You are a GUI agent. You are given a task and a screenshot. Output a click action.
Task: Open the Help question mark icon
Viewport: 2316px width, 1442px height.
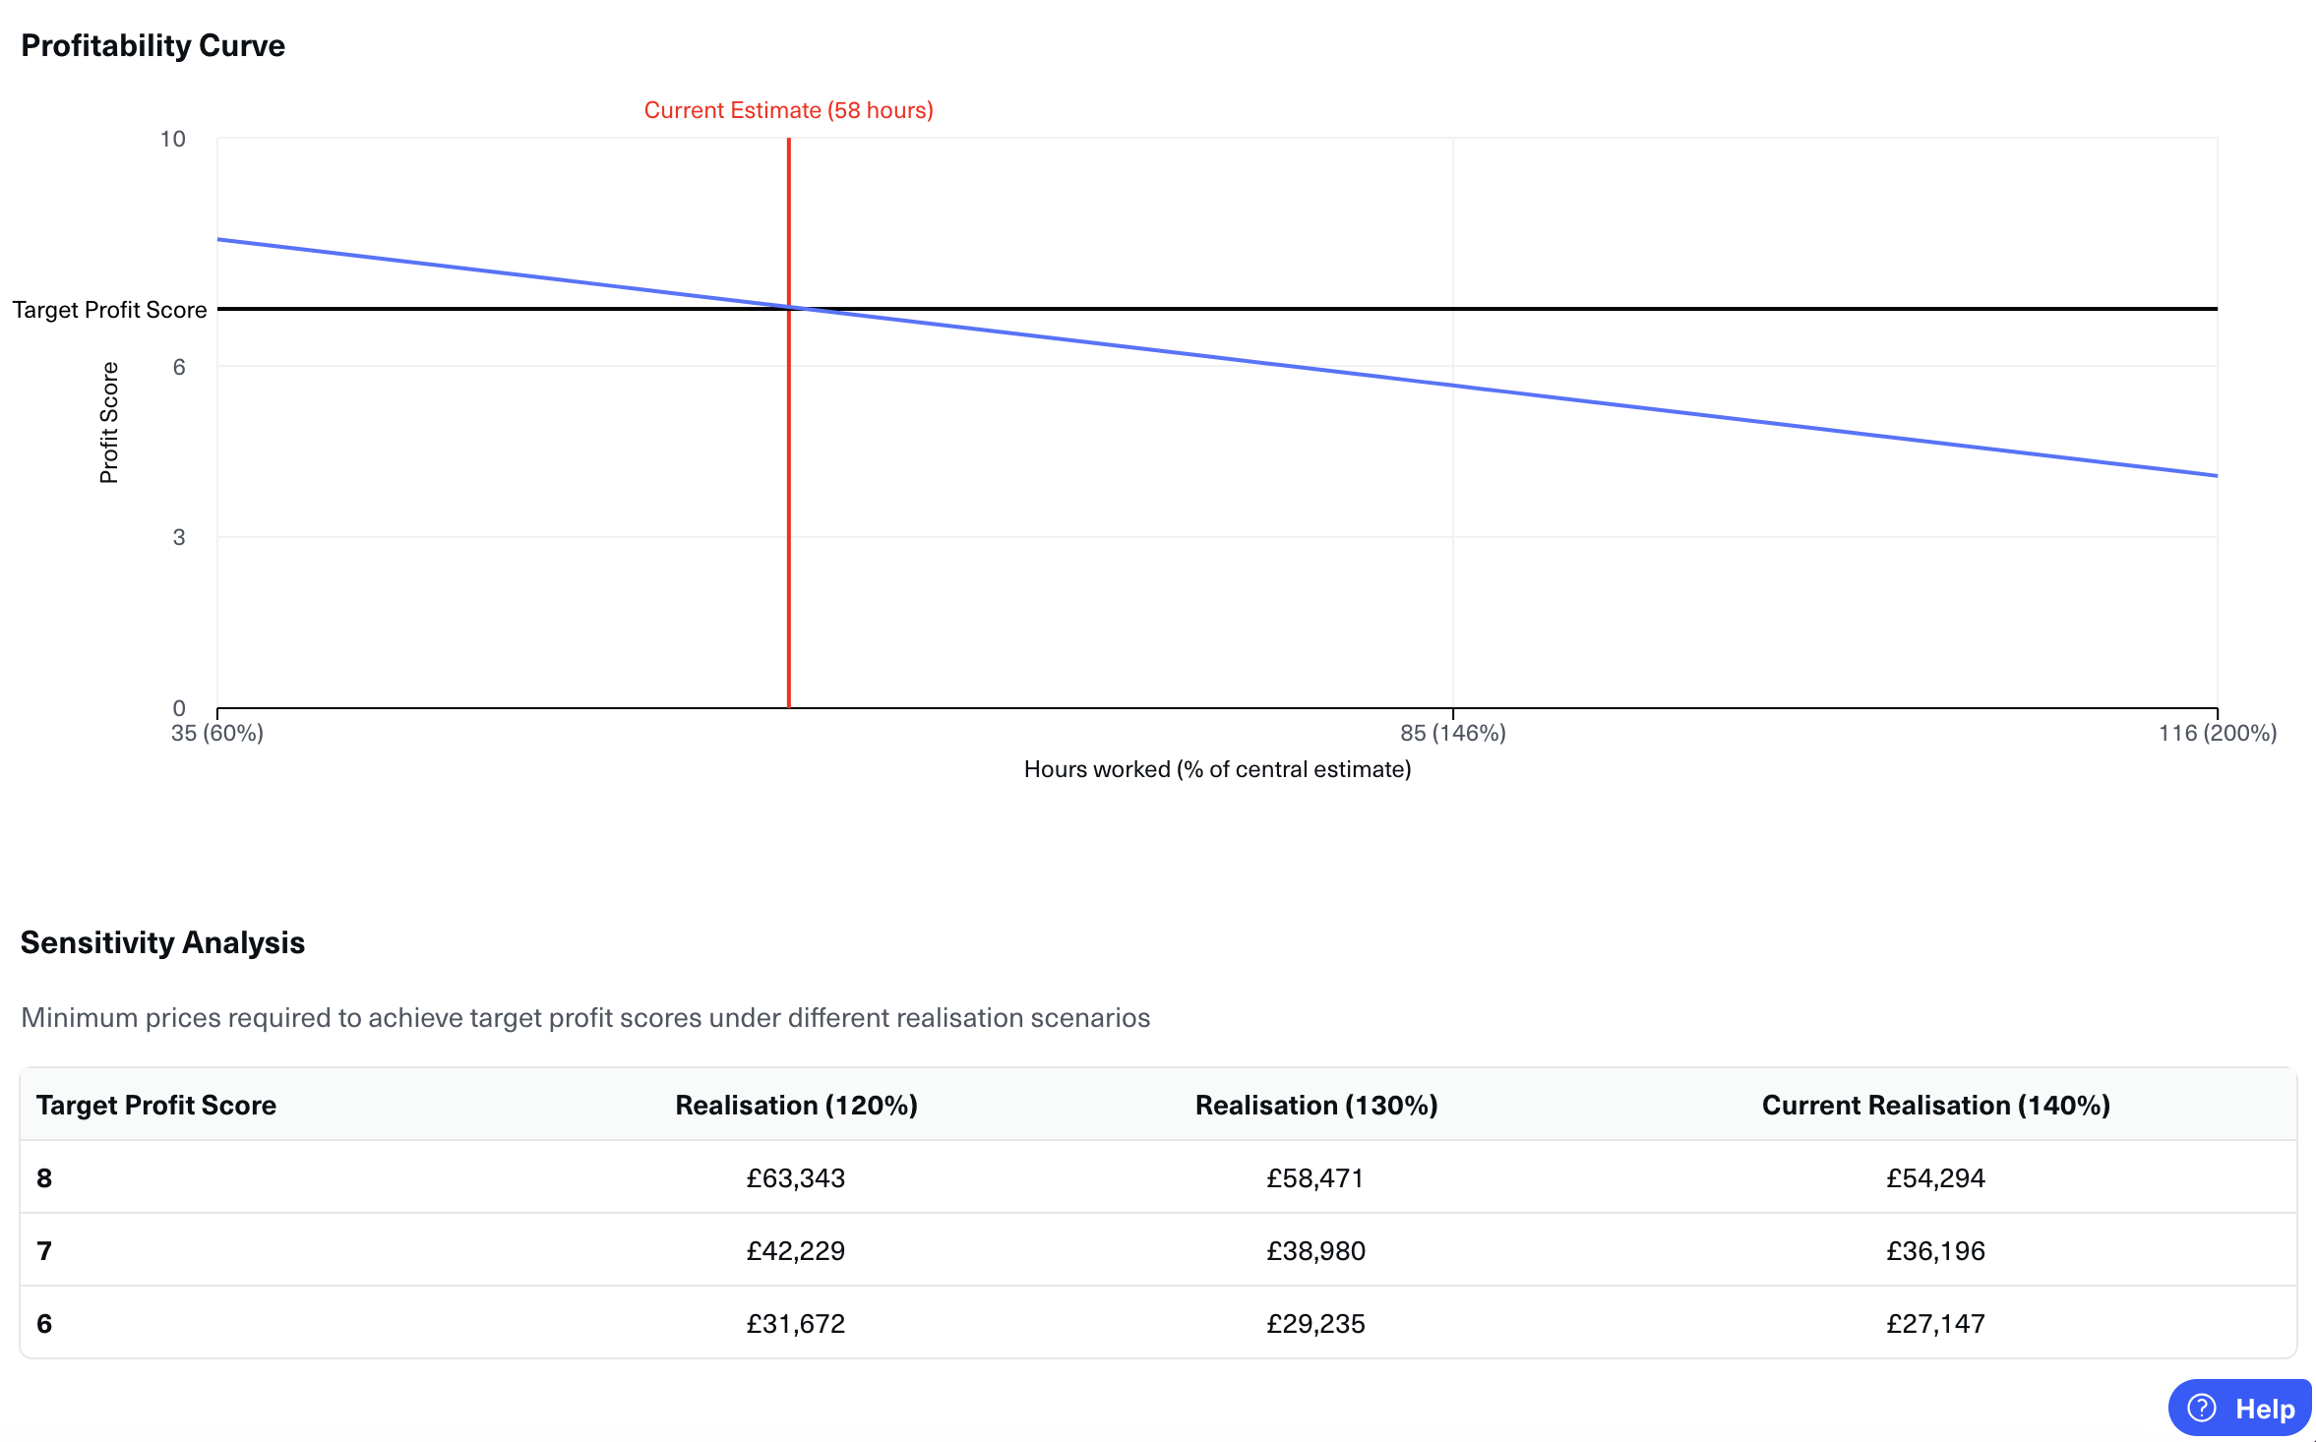2200,1409
